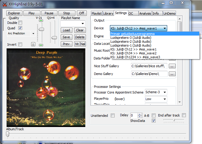This screenshot has height=144, width=202.
Task: Pause playback with Pause button
Action: [x=49, y=13]
